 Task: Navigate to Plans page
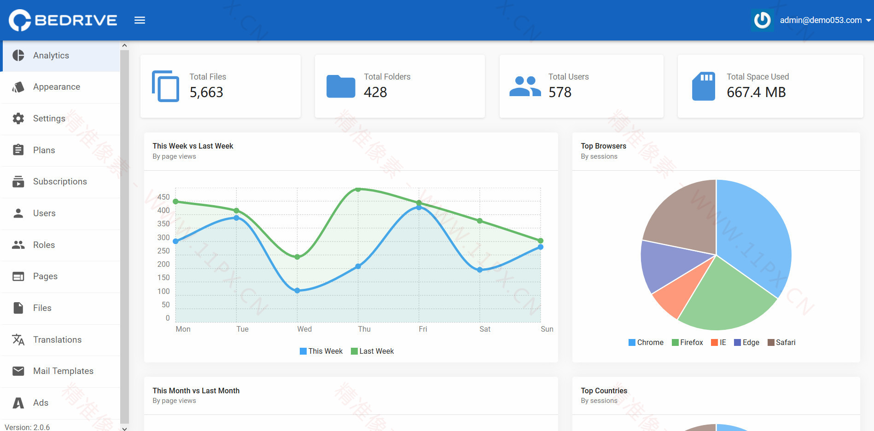pos(60,150)
